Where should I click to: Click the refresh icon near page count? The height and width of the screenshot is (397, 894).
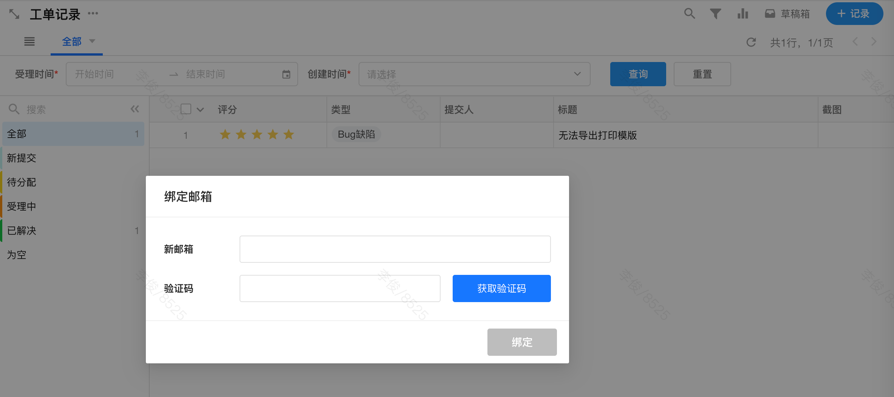(x=751, y=42)
